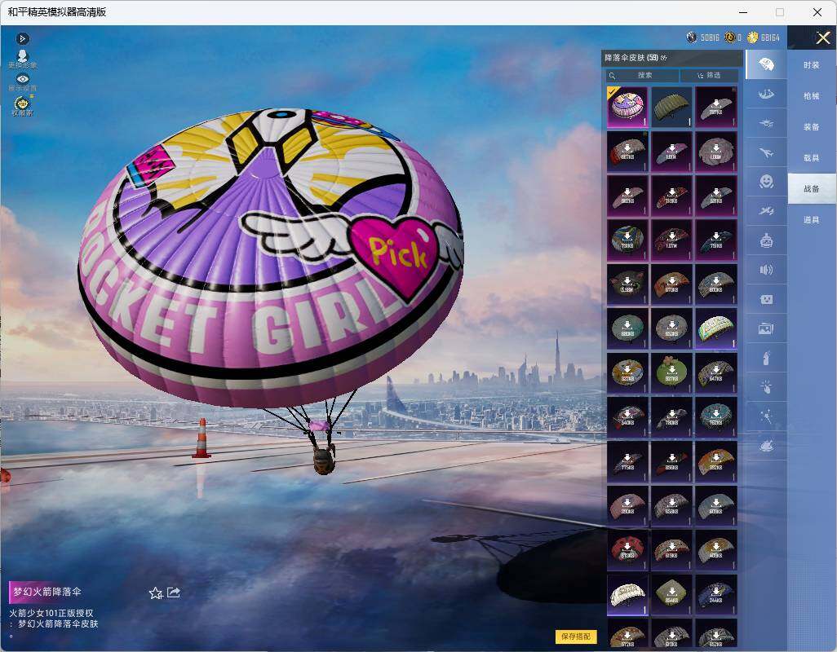Open the smiley face emote category
The image size is (837, 652).
766,183
